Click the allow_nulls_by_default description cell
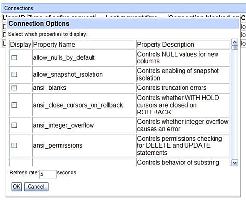This screenshot has width=246, height=200. pos(183,57)
